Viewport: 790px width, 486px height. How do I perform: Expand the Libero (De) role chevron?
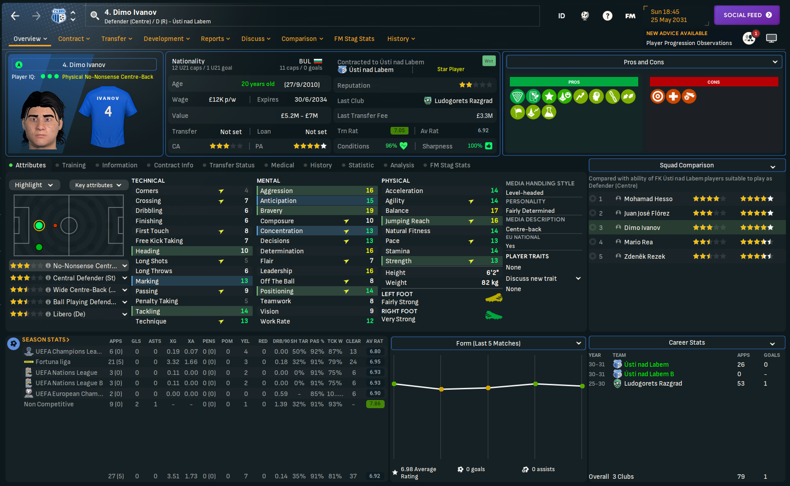click(125, 314)
